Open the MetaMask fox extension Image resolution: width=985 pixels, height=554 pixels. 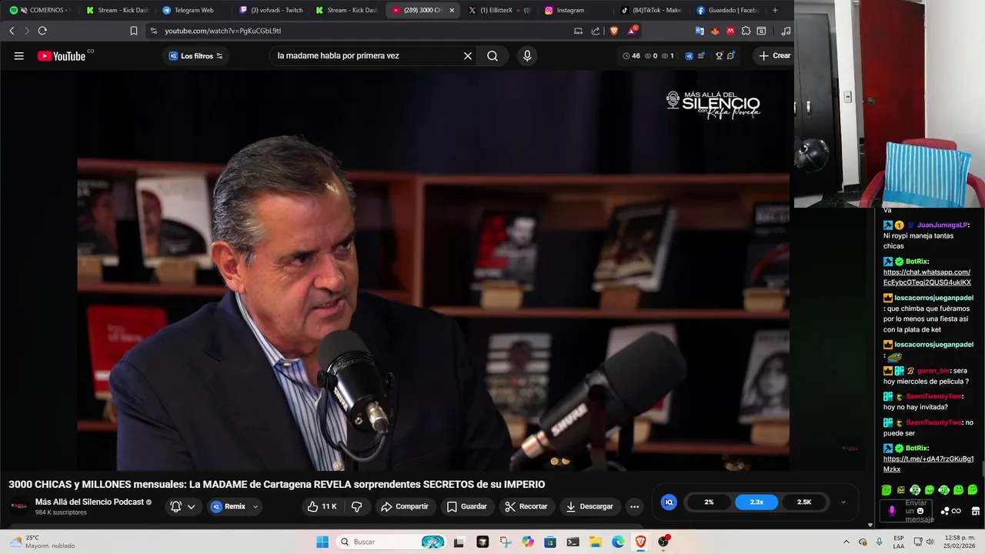coord(715,31)
